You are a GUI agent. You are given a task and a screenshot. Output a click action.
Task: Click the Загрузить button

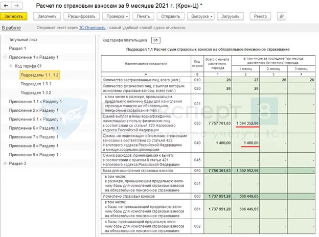tap(230, 16)
